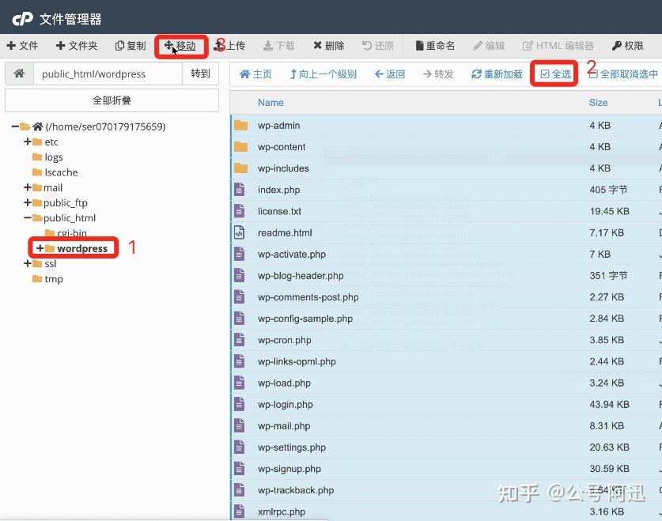The height and width of the screenshot is (521, 662).
Task: Open Permissions (权限) key icon
Action: coord(616,46)
